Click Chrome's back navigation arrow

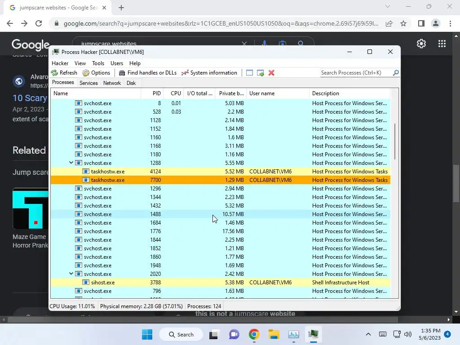tap(10, 23)
